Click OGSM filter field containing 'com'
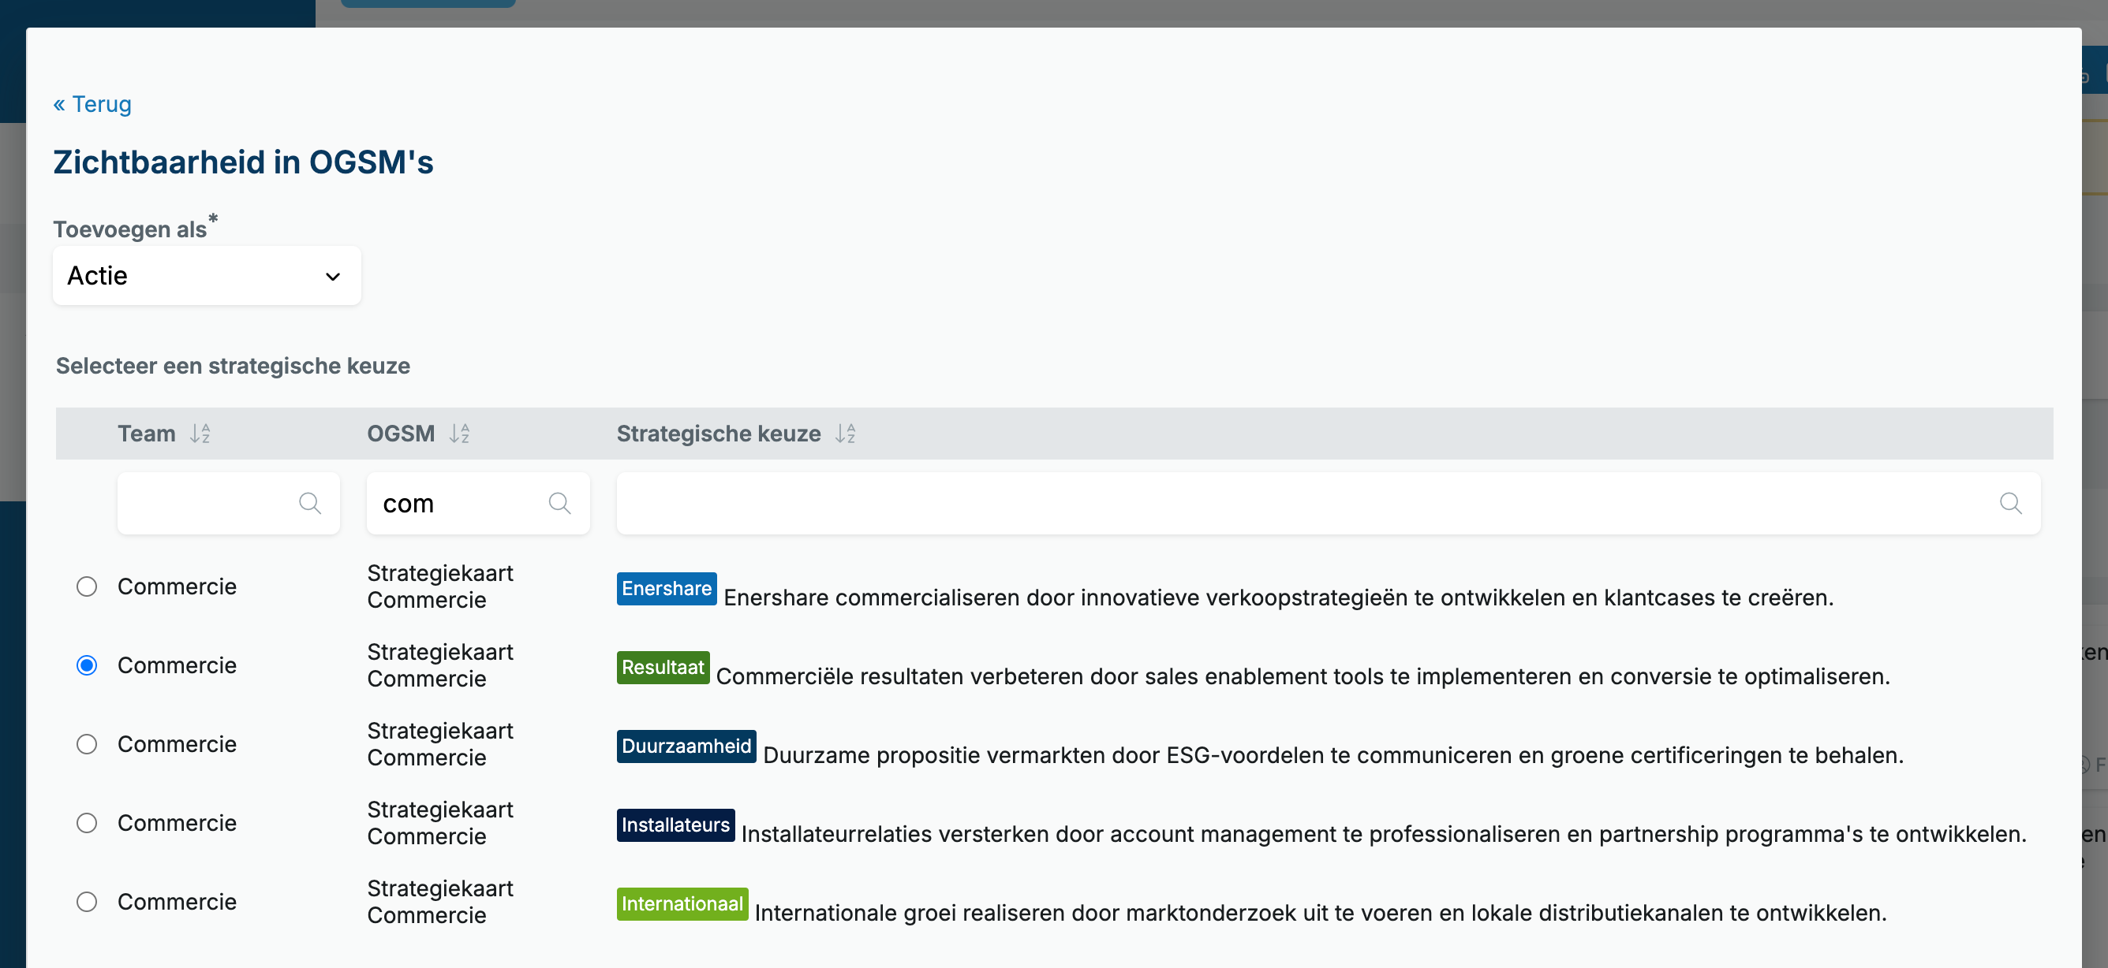 point(478,503)
